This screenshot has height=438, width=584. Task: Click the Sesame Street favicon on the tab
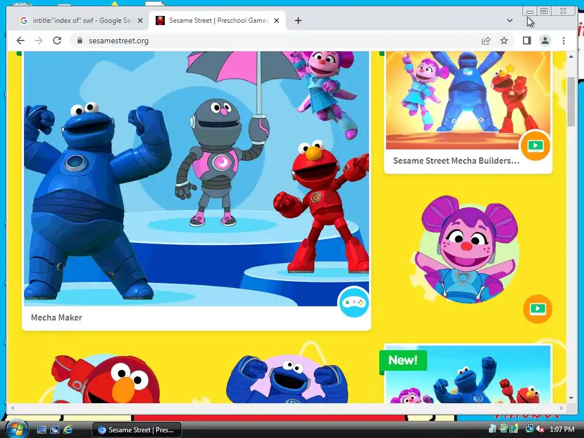(160, 21)
